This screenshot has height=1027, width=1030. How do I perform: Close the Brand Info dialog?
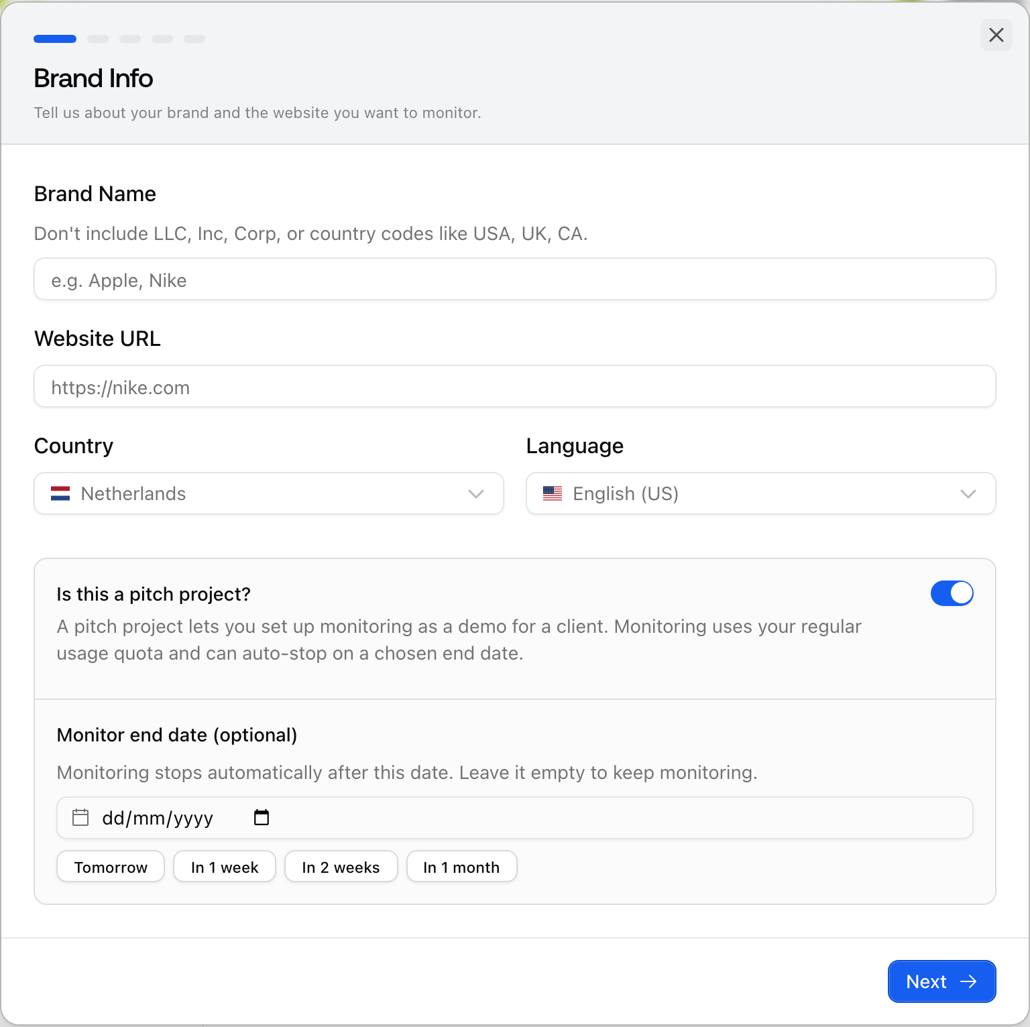click(x=996, y=35)
